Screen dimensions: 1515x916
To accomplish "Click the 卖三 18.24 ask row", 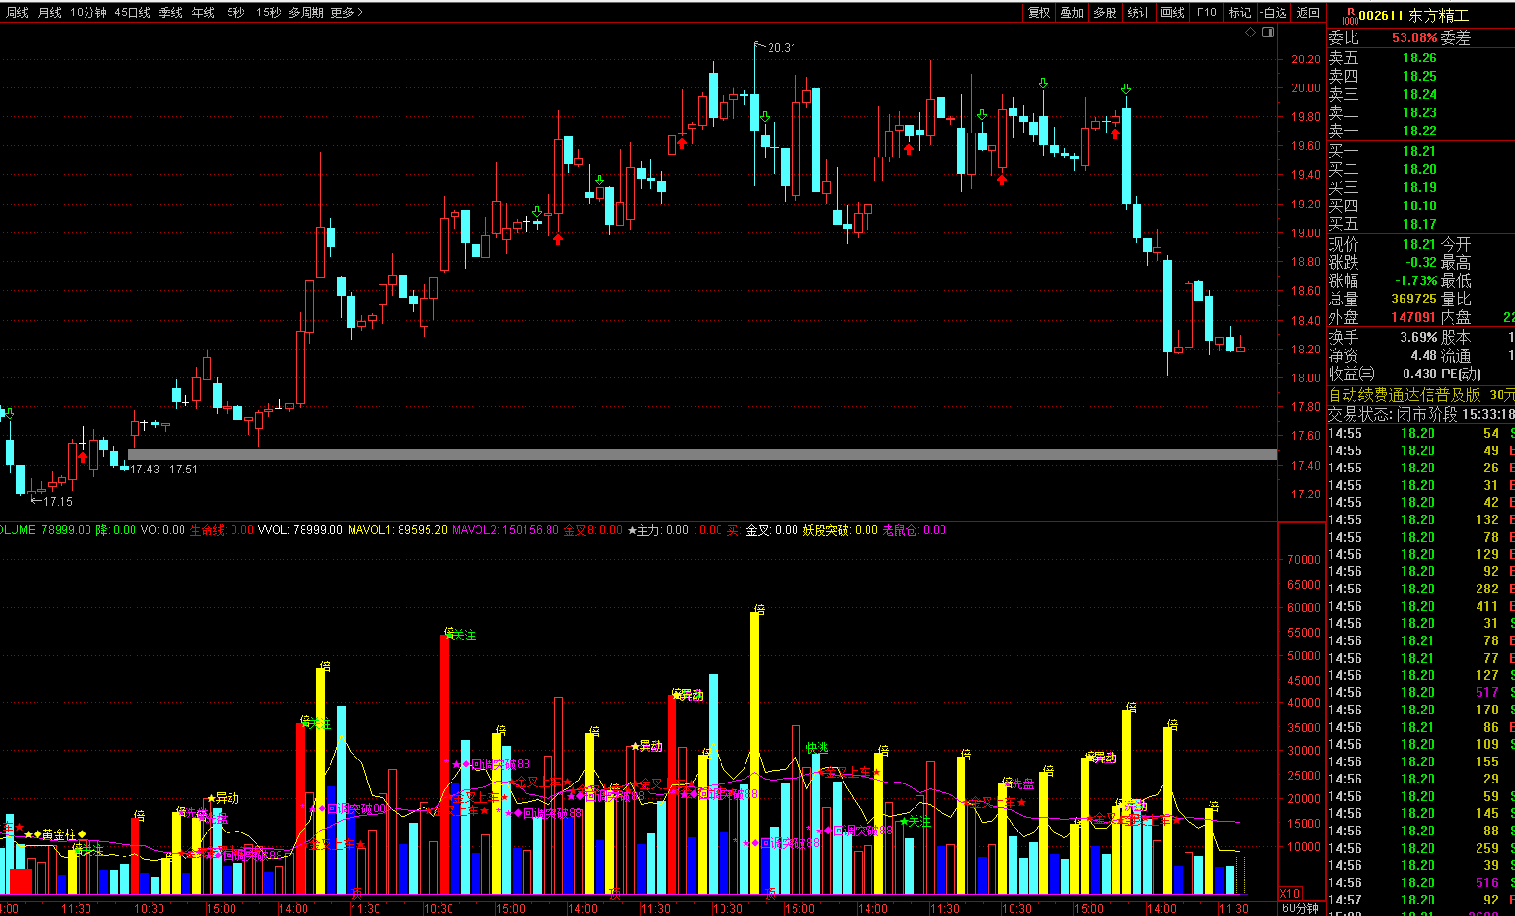I will (x=1421, y=94).
